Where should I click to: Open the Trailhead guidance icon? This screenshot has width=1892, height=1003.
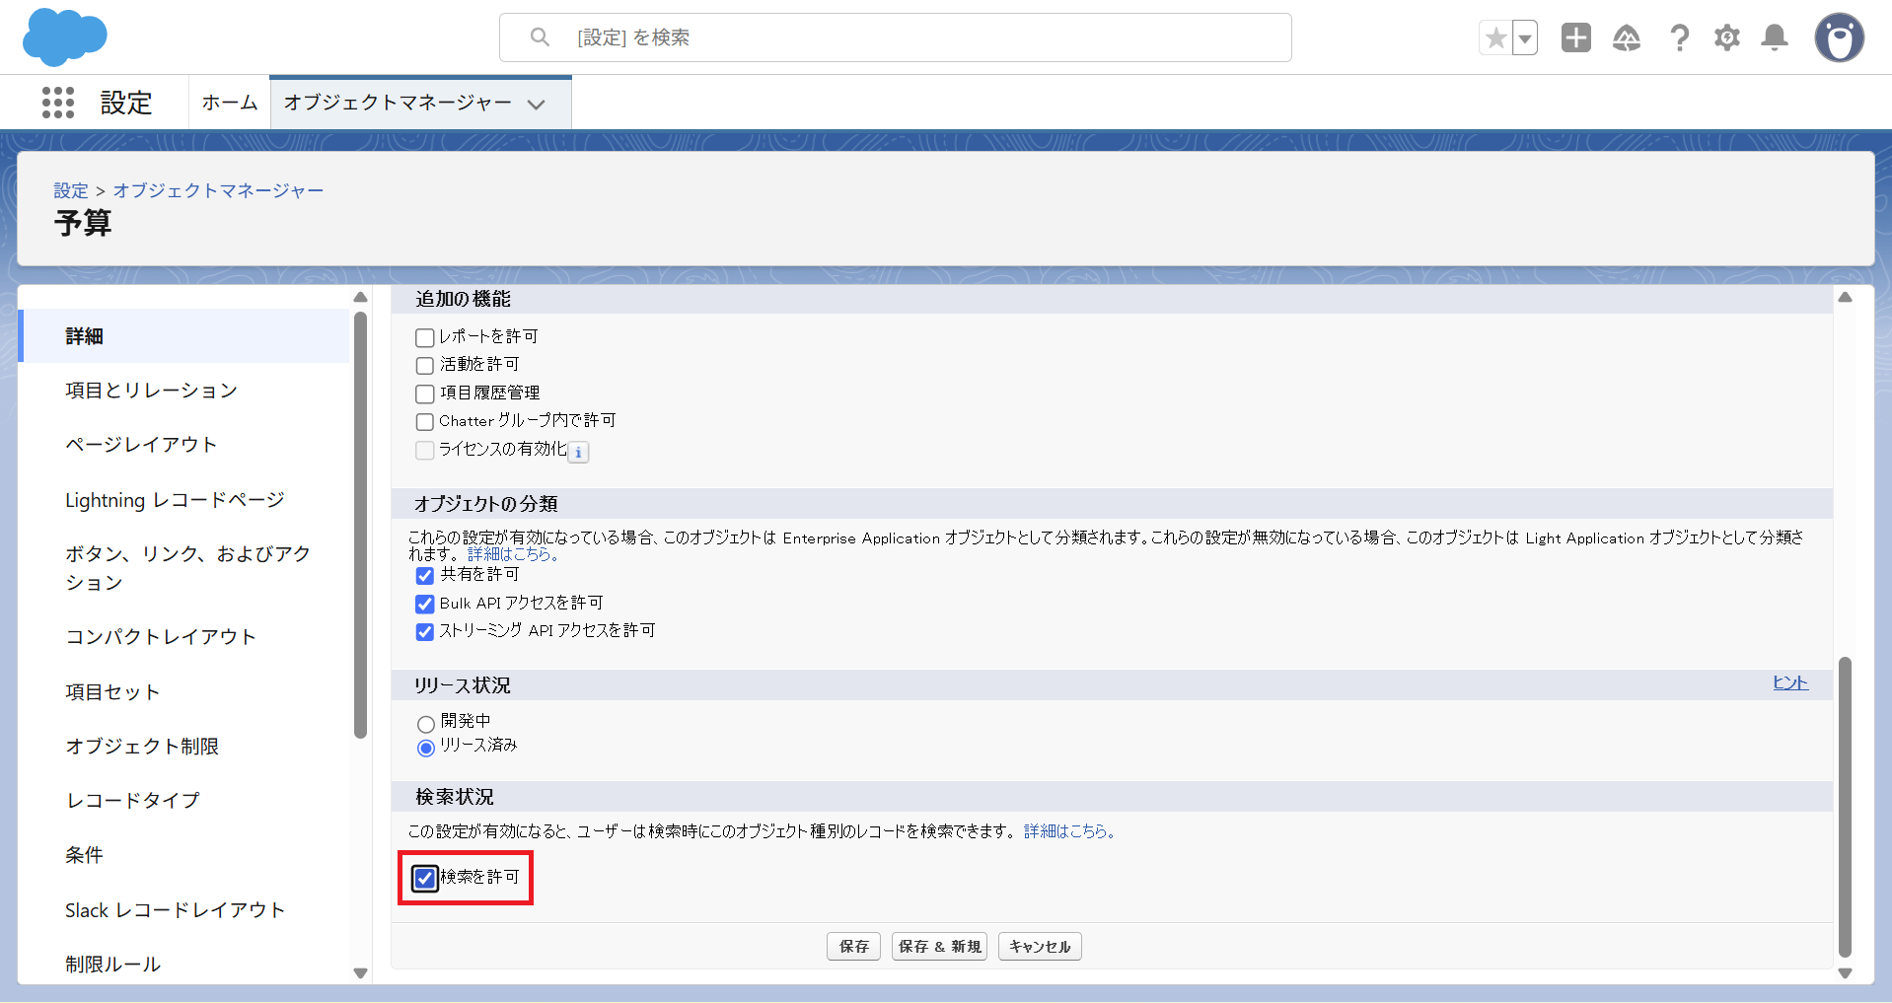[x=1626, y=38]
